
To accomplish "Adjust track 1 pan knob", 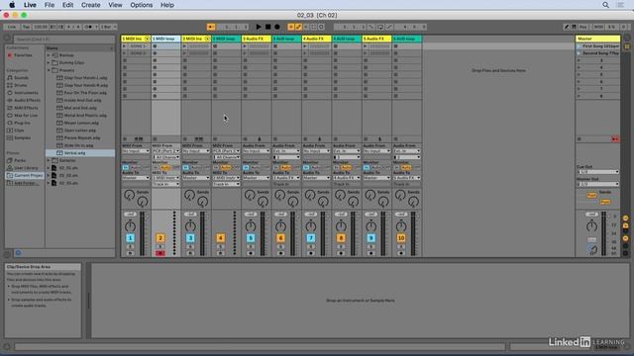I will click(130, 226).
